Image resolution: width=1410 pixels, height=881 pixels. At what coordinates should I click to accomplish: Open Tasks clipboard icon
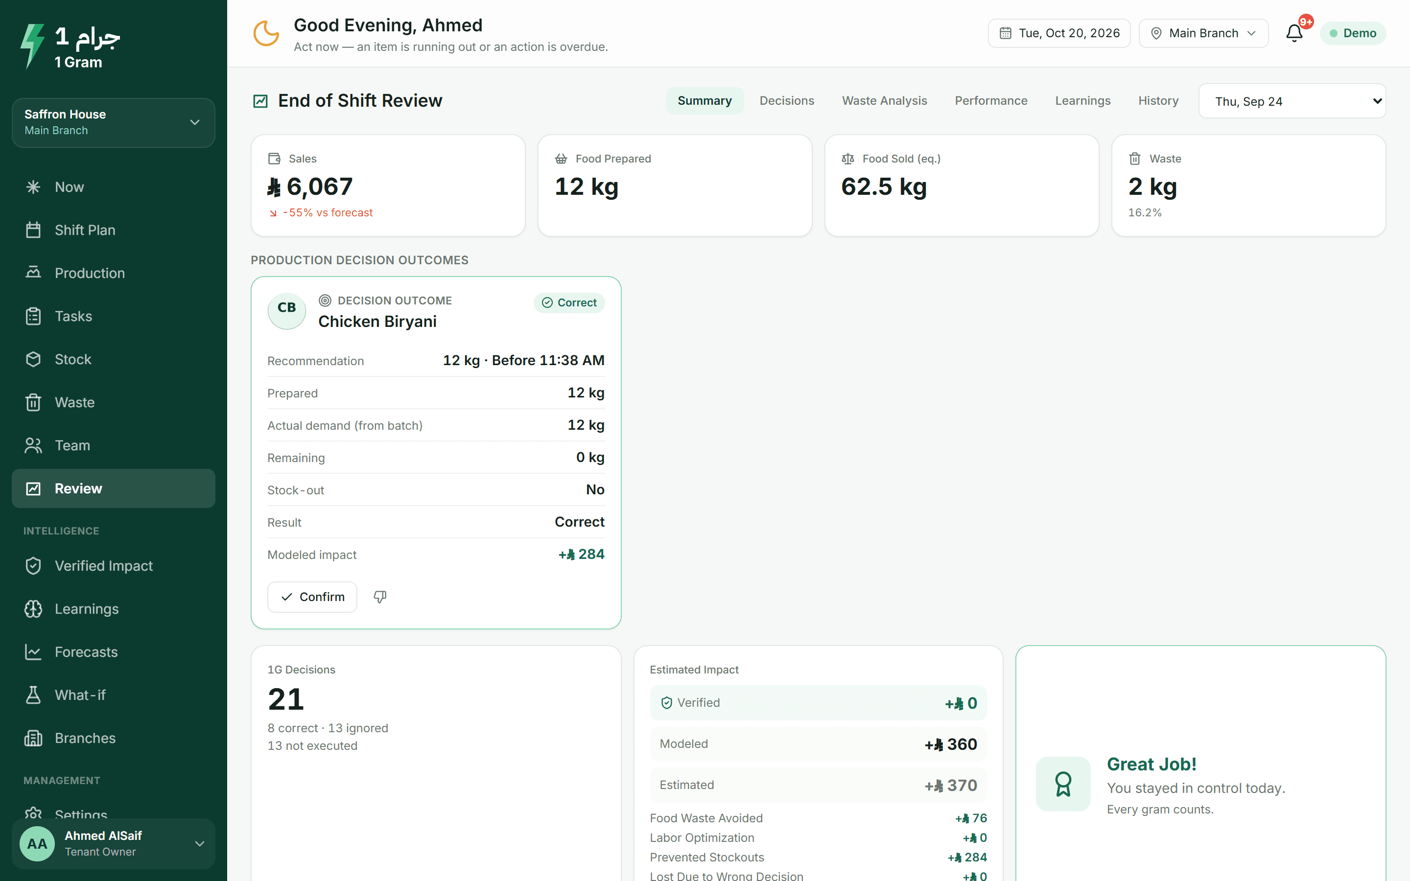click(x=33, y=316)
